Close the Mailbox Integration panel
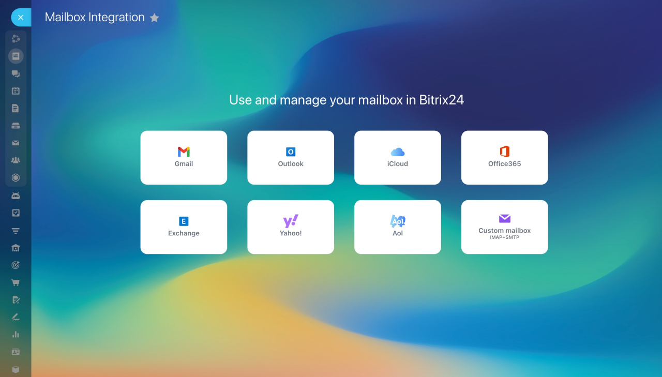This screenshot has height=377, width=662. click(21, 18)
